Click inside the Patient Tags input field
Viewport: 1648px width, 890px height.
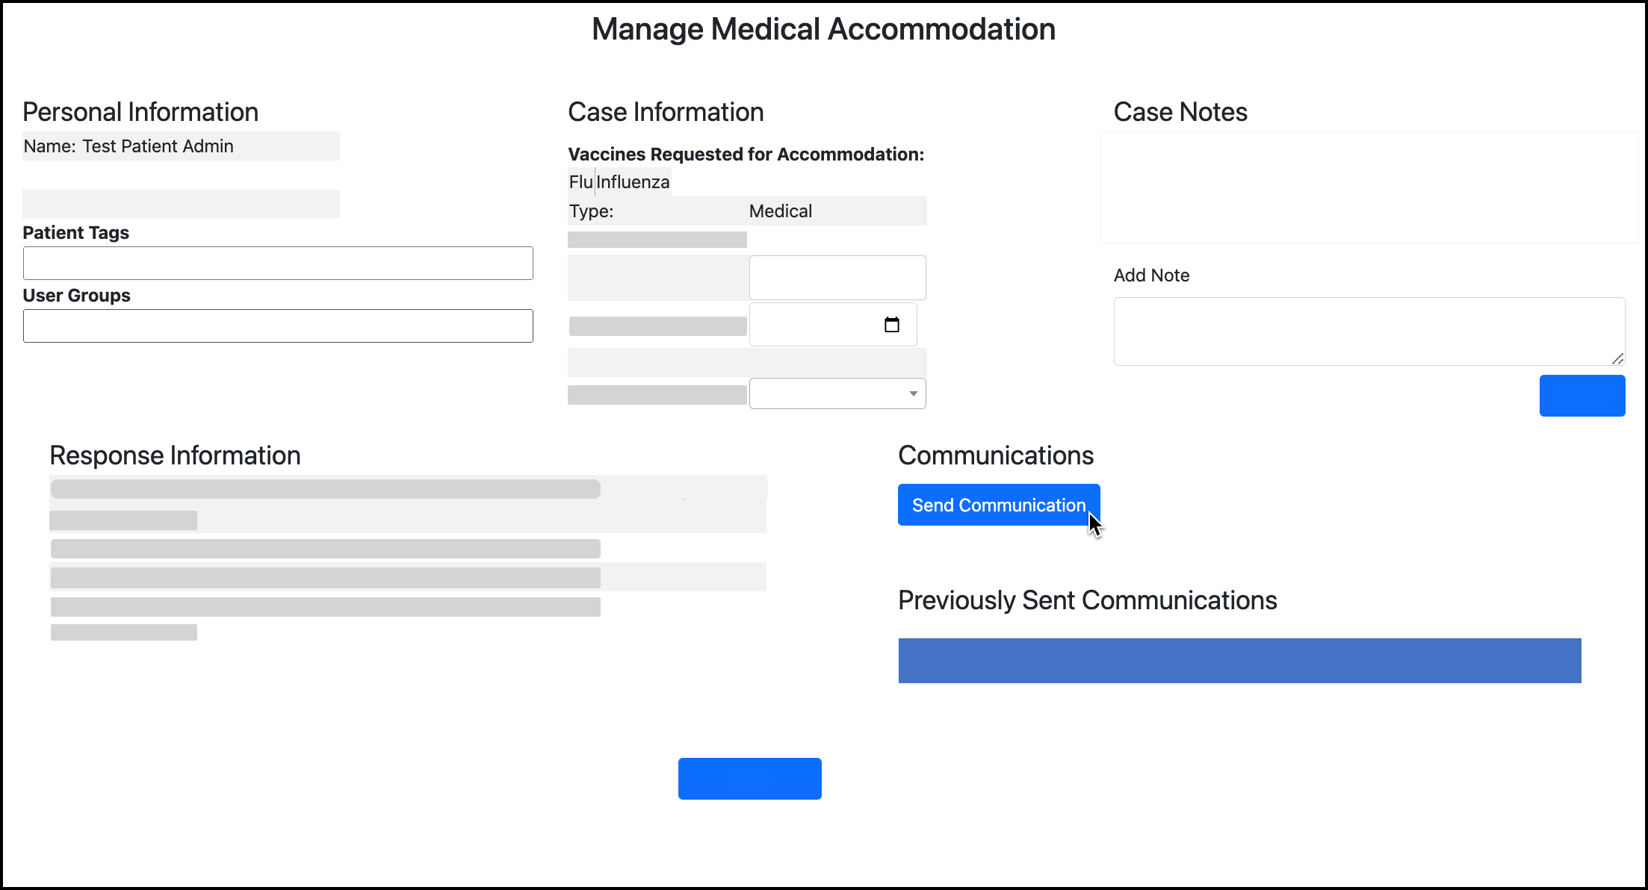tap(277, 263)
